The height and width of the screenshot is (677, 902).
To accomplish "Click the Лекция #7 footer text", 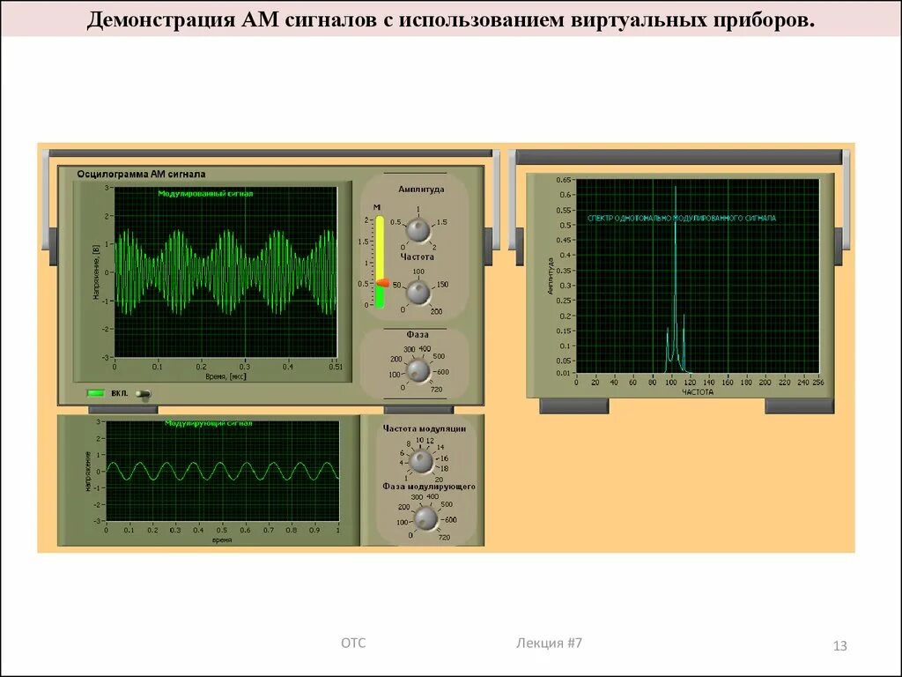I will tap(549, 643).
